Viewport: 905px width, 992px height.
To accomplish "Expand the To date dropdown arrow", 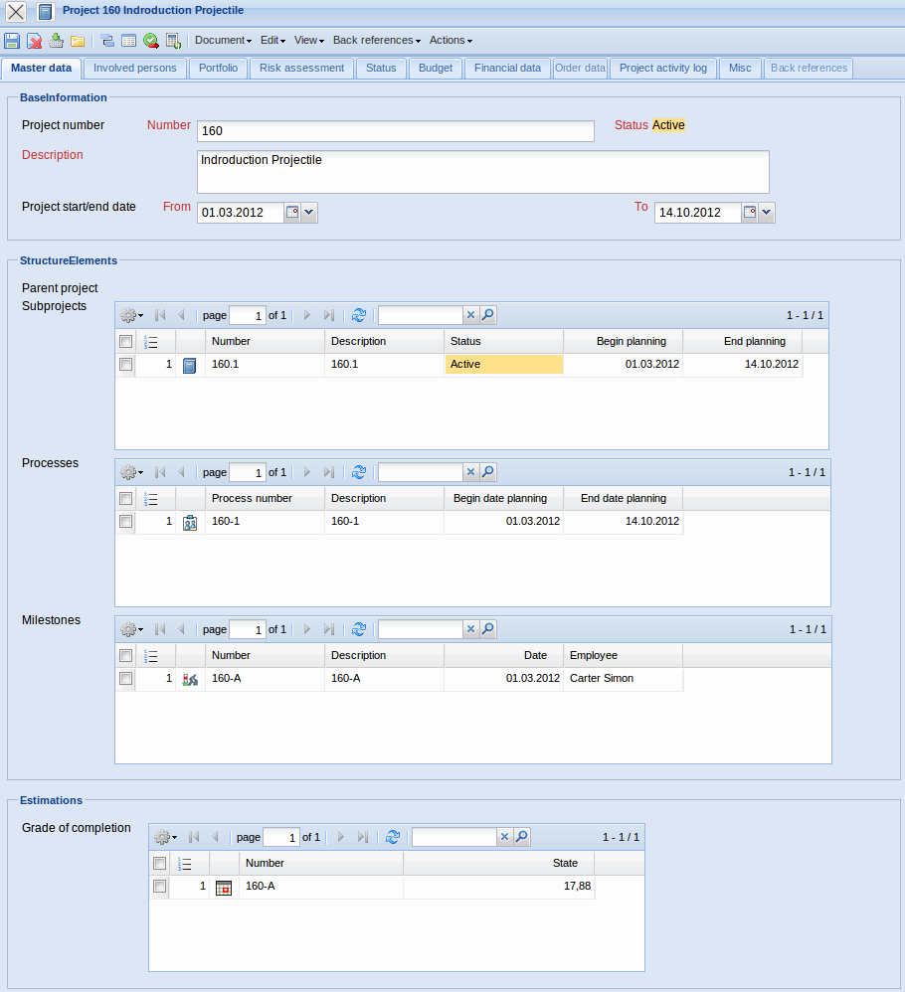I will point(766,213).
